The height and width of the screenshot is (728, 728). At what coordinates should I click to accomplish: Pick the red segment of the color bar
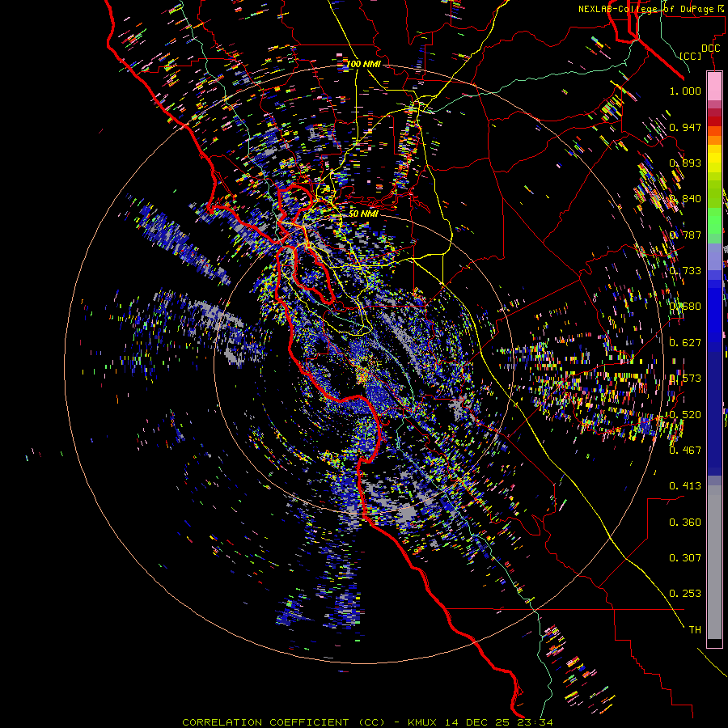click(714, 121)
